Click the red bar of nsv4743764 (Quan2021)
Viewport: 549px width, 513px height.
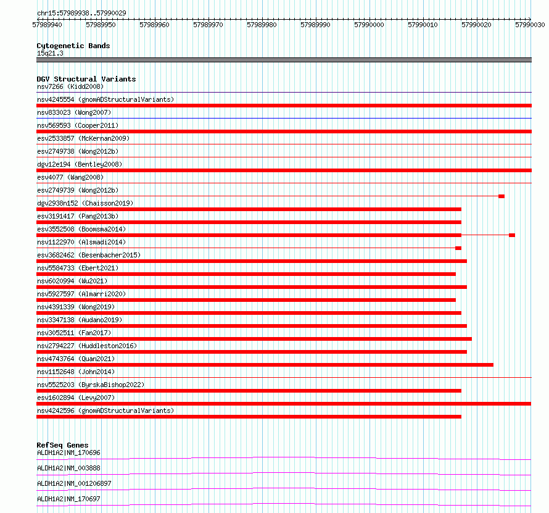click(265, 365)
